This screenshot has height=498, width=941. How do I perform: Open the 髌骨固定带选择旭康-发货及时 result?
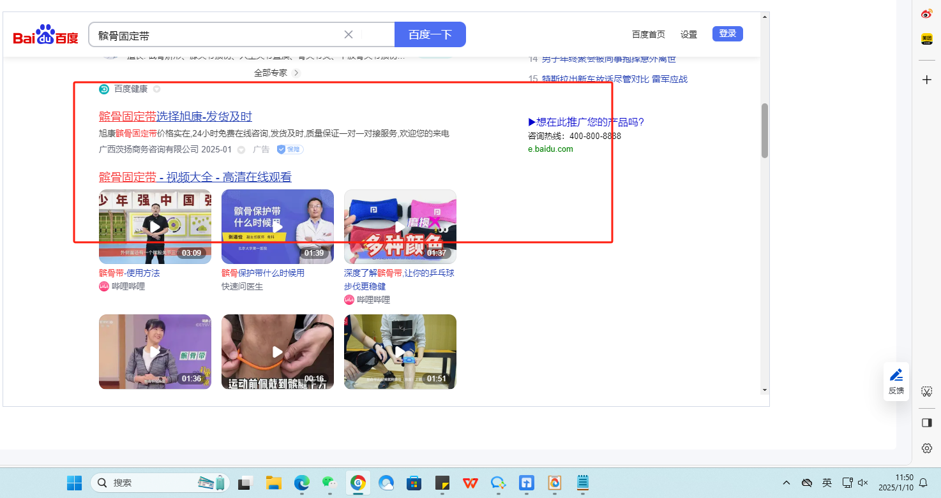(176, 117)
